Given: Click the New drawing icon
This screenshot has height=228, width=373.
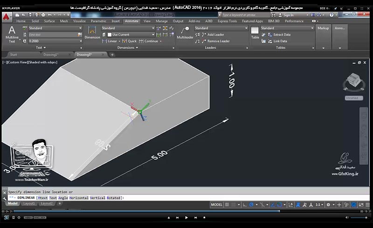Looking at the screenshot, I should (17, 15).
